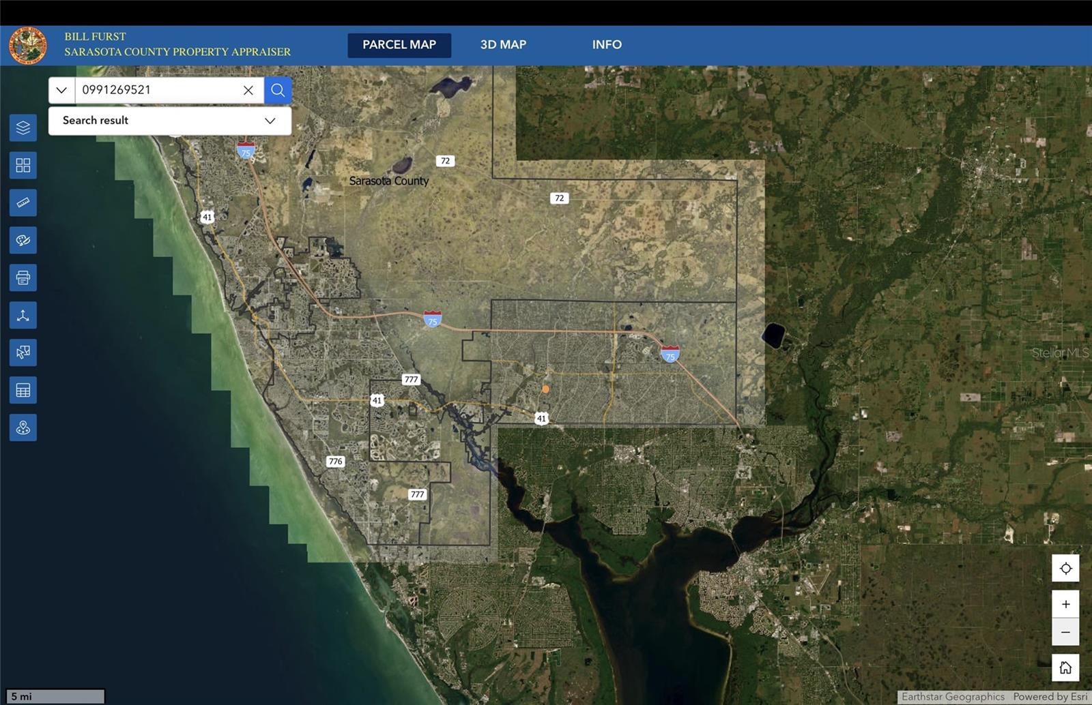Click the Powered by Esri link
The image size is (1092, 705).
click(x=1050, y=697)
